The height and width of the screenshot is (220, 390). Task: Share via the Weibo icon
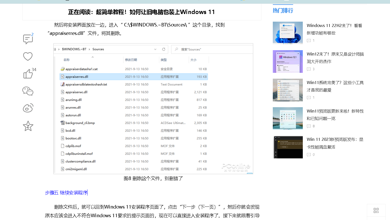click(28, 108)
